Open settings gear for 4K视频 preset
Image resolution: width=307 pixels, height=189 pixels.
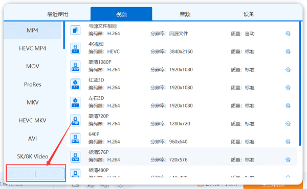(288, 51)
